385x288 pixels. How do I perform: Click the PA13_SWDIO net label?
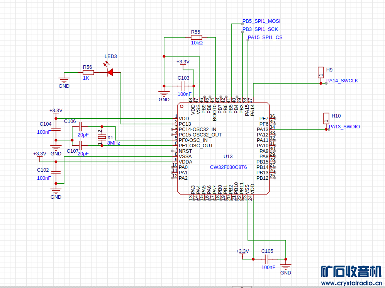pyautogui.click(x=344, y=126)
